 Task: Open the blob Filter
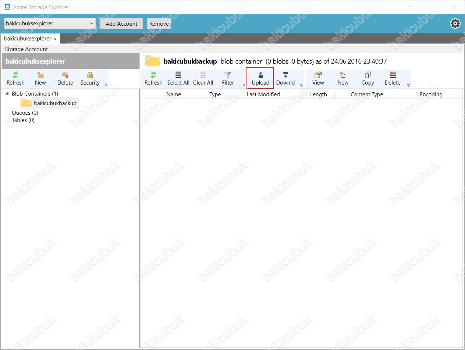[x=228, y=79]
